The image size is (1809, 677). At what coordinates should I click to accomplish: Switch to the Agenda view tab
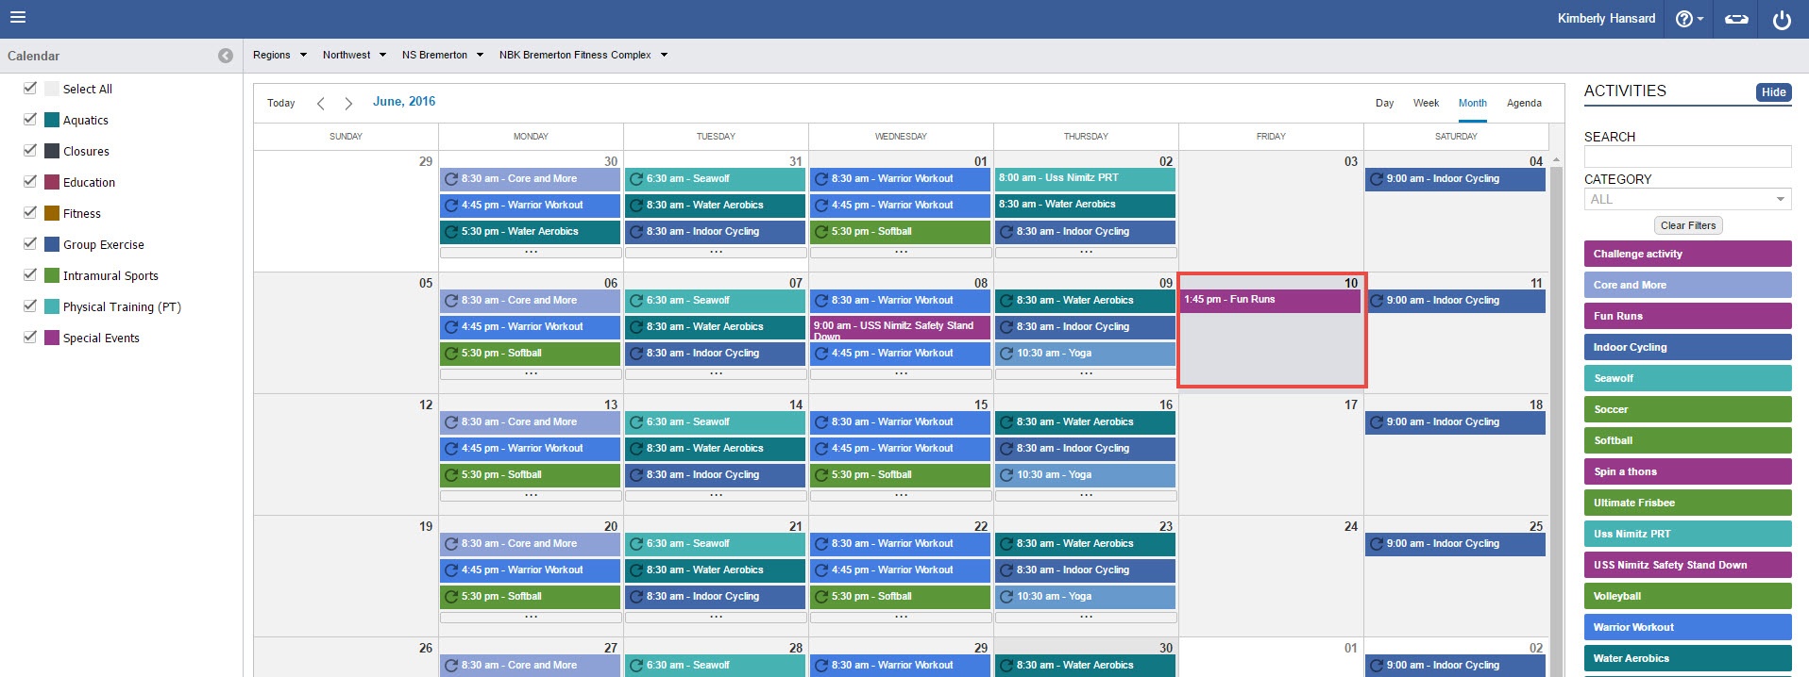(x=1524, y=103)
